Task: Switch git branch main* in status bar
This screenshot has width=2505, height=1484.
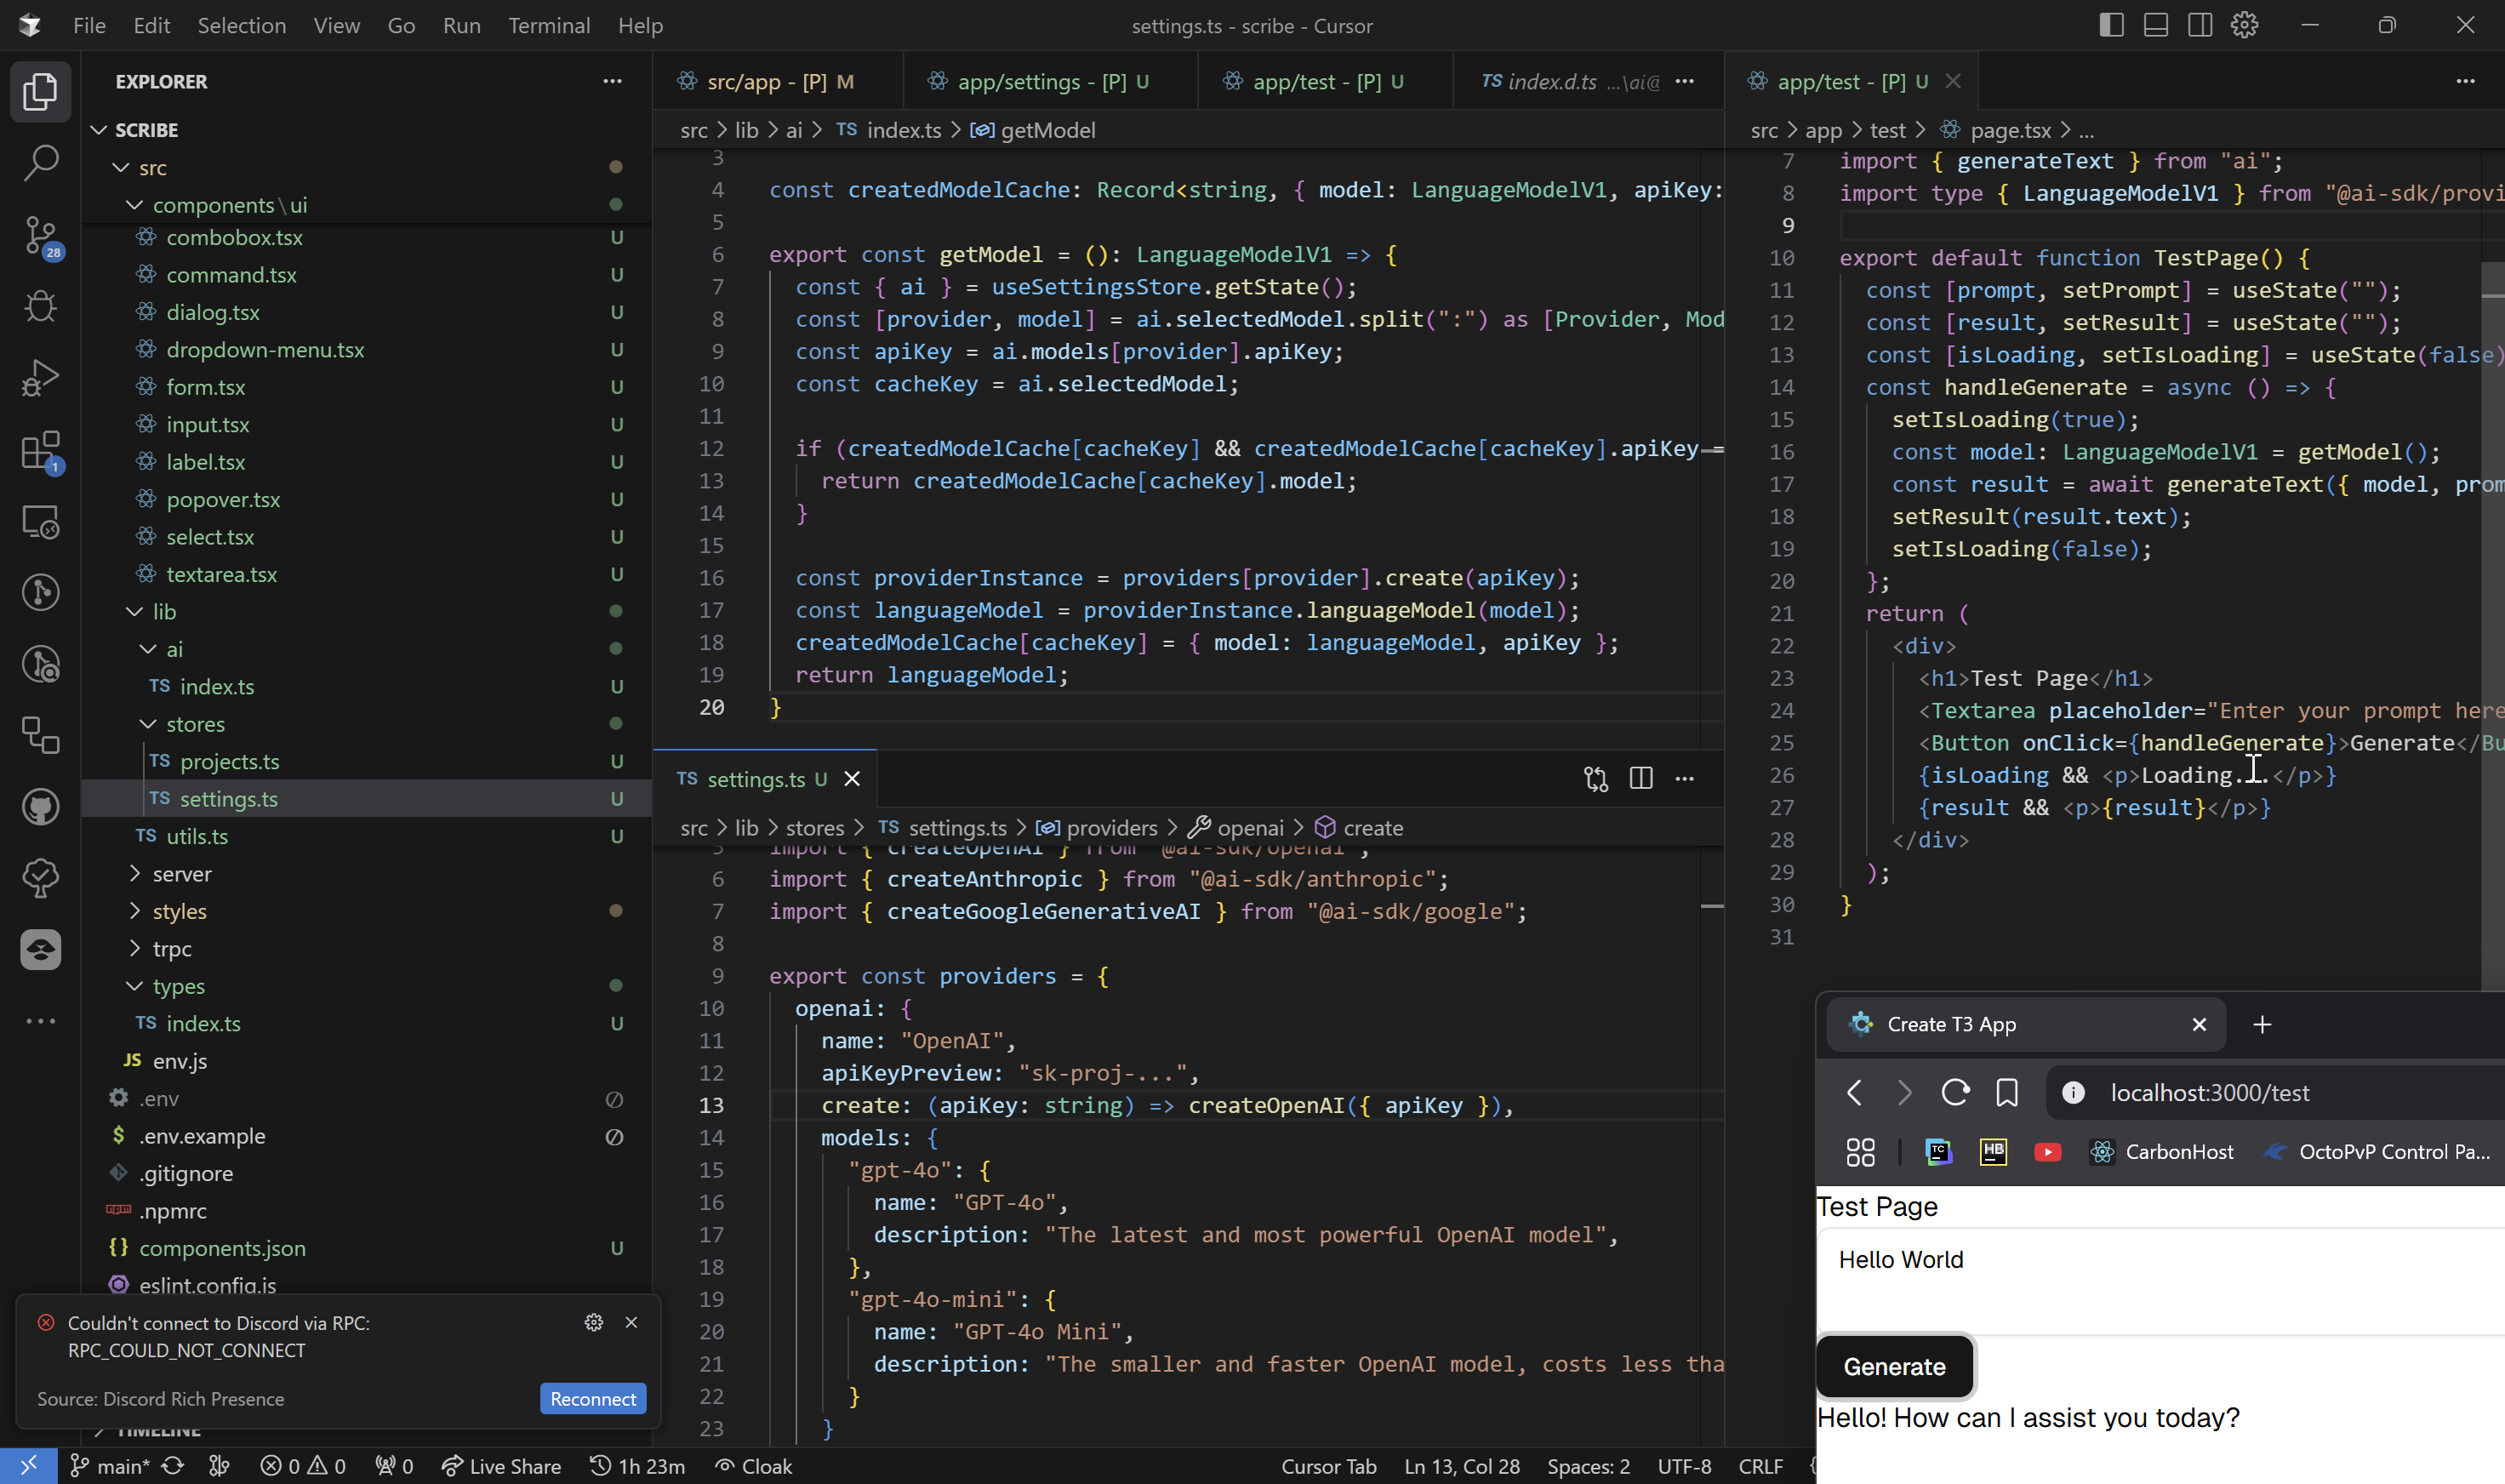Action: pos(109,1466)
